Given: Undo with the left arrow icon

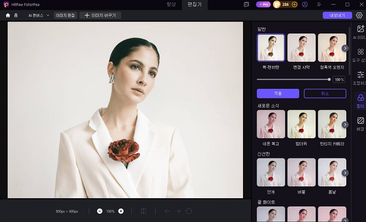Looking at the screenshot, I should tap(167, 211).
